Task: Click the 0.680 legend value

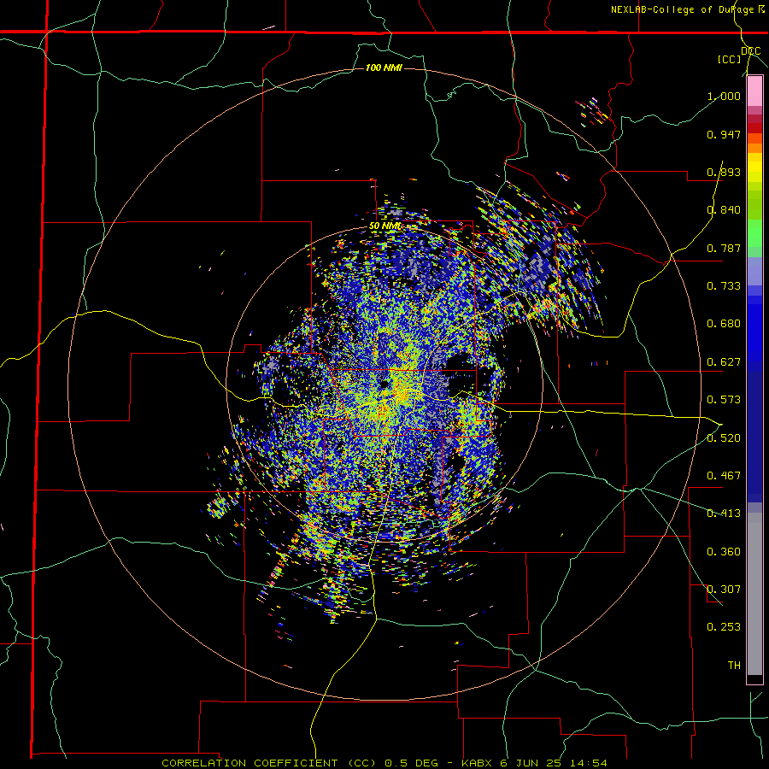Action: click(724, 324)
